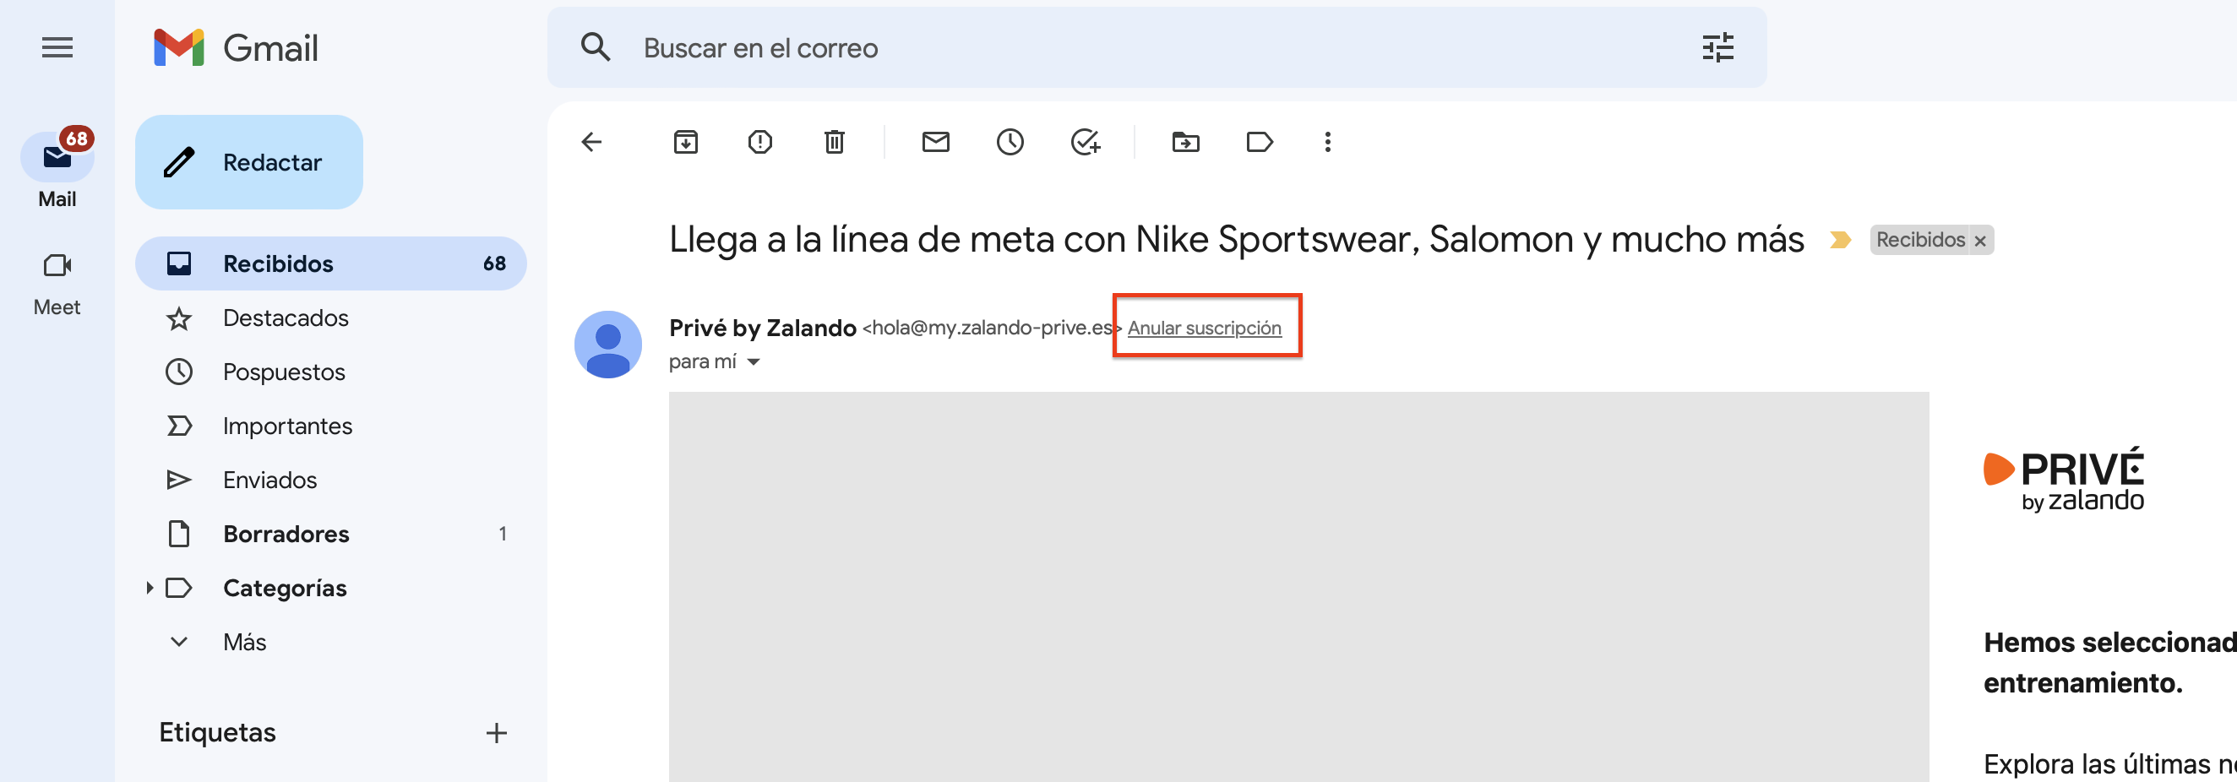Mark email as unread

tap(935, 143)
